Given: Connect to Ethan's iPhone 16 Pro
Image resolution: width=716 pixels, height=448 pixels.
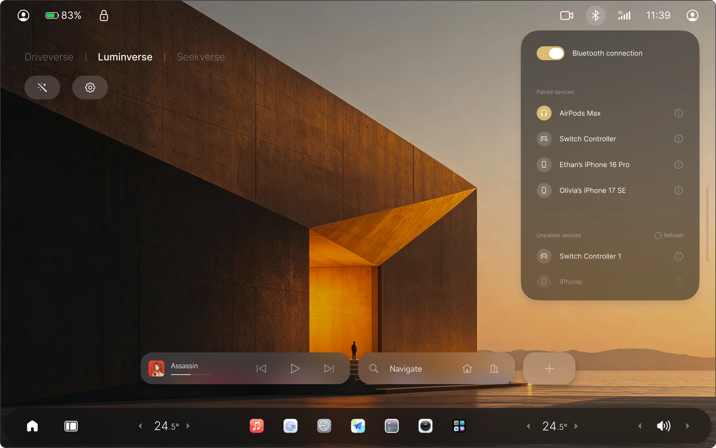Looking at the screenshot, I should tap(610, 165).
